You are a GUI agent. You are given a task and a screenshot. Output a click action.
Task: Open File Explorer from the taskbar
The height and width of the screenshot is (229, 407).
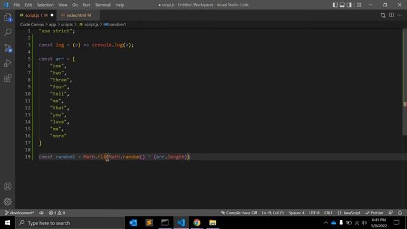(212, 223)
